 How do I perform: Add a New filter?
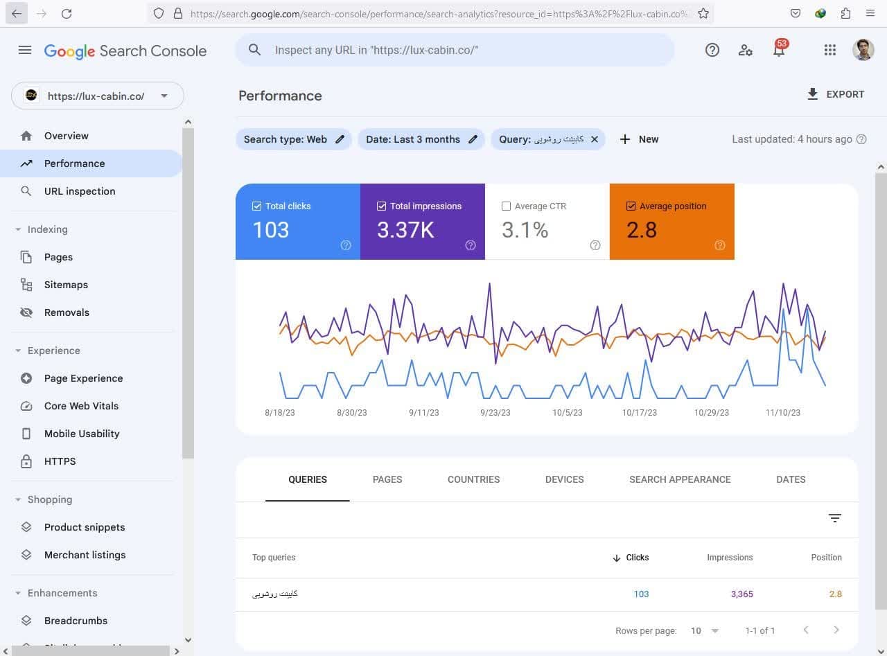639,139
